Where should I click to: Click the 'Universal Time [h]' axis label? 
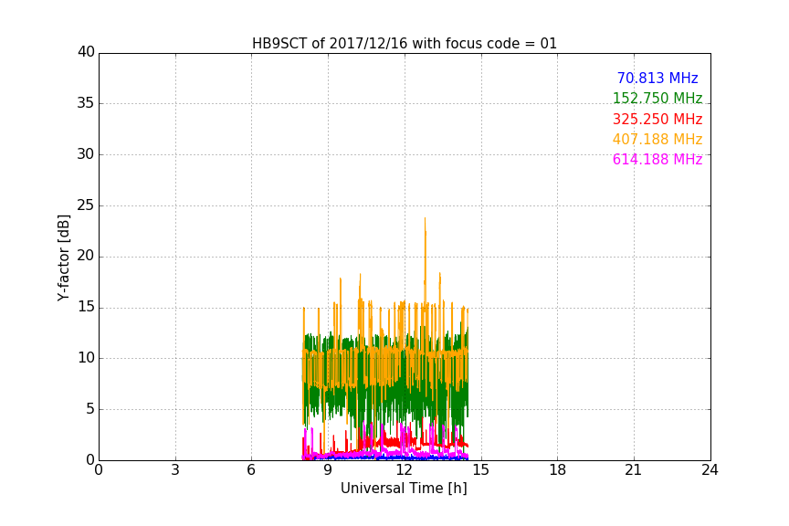coord(404,489)
